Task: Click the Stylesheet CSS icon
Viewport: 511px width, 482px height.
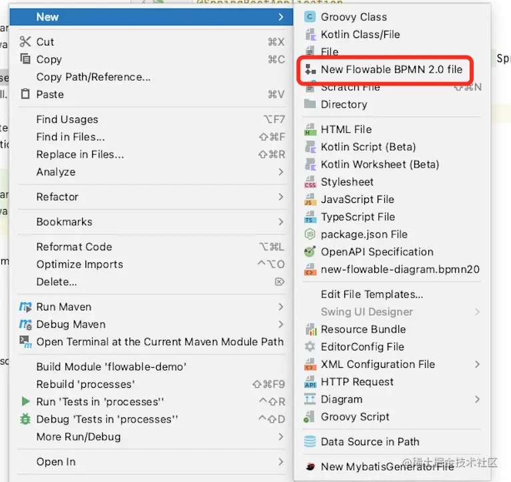Action: tap(310, 182)
